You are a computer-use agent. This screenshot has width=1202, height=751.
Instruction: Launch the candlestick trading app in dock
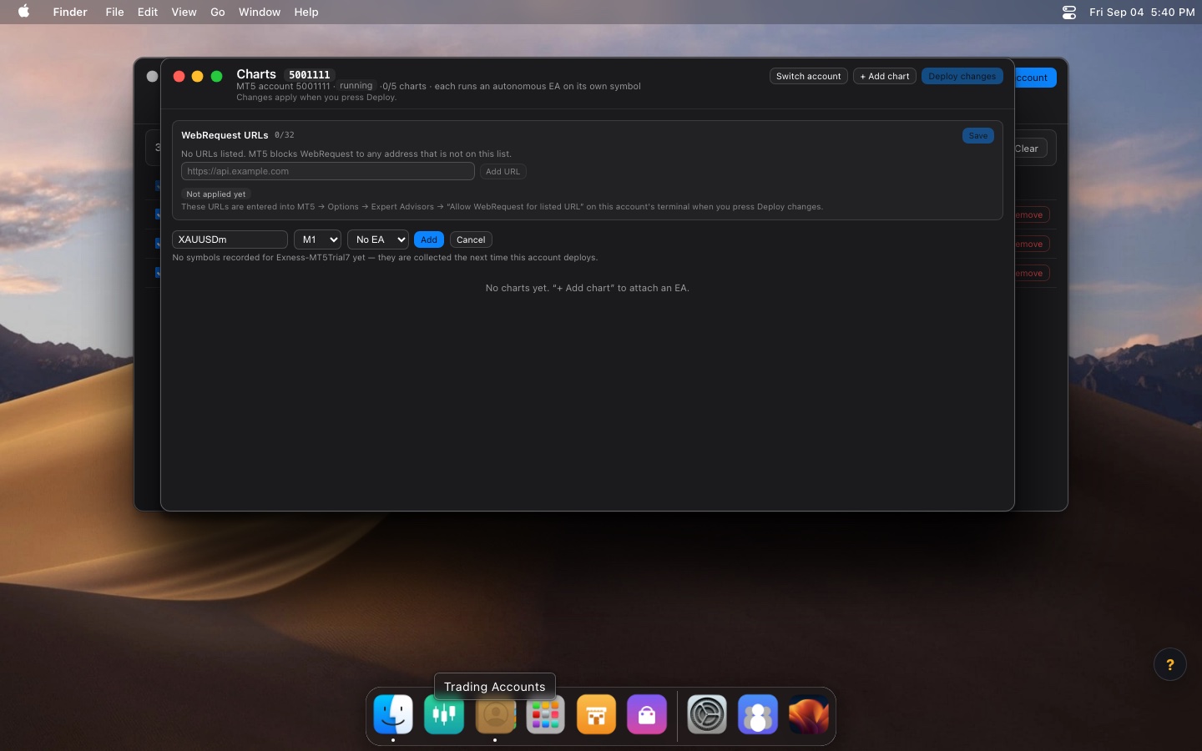pyautogui.click(x=444, y=714)
